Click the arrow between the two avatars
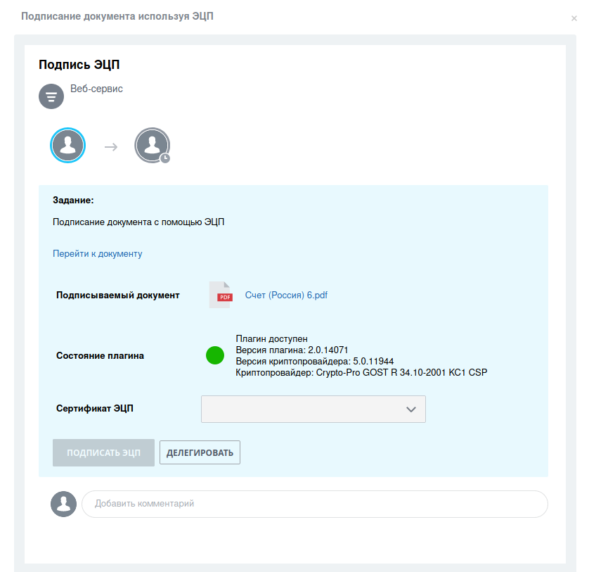 [110, 145]
